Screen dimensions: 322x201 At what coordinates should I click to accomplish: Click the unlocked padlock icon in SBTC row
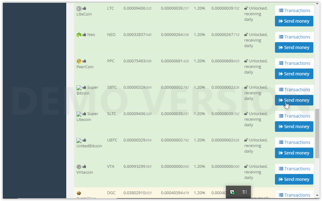click(246, 87)
